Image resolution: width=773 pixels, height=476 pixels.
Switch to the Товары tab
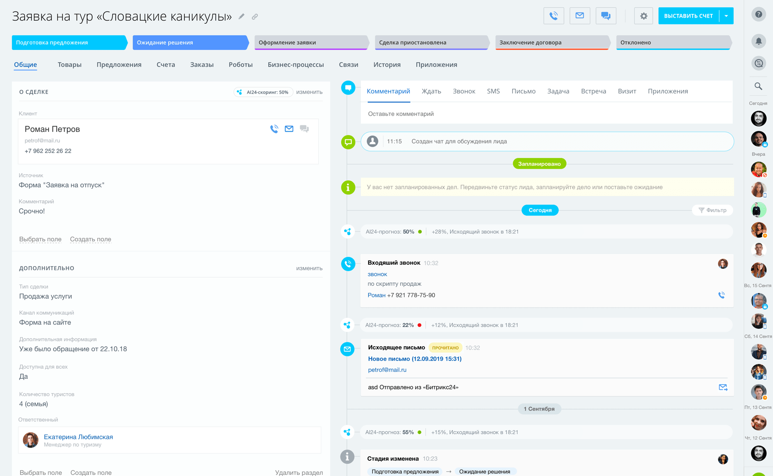coord(69,65)
